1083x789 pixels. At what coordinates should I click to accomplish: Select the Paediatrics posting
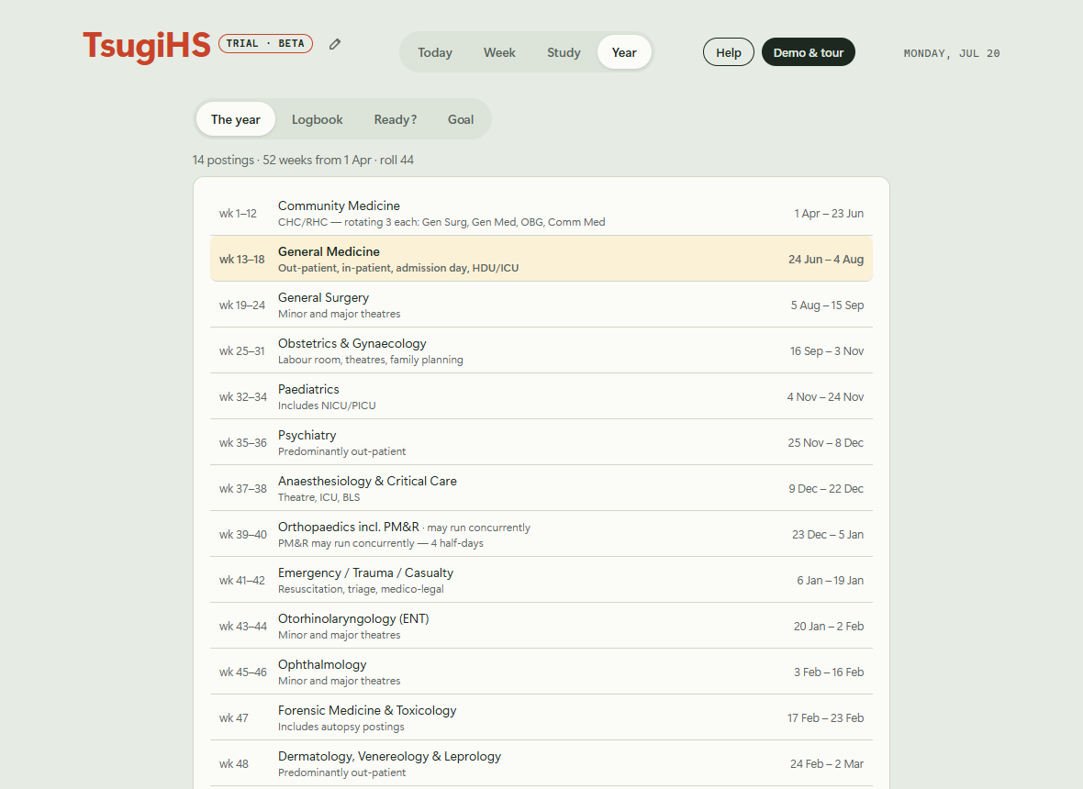541,397
